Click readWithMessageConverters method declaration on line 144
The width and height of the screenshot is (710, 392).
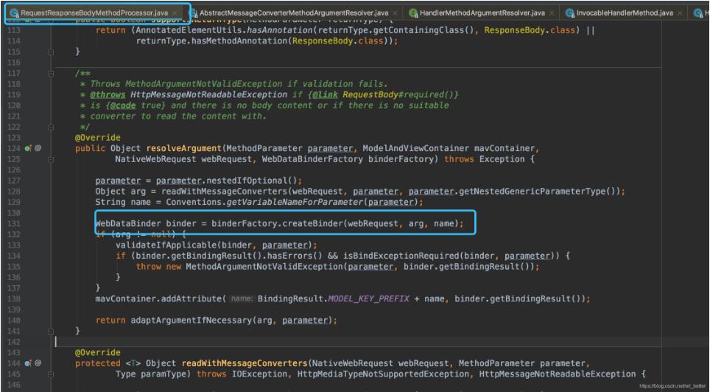coord(244,363)
